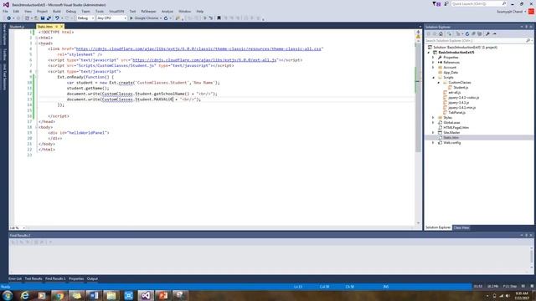The image size is (536, 301).
Task: Click the Preview Selected Items dash icon
Action: click(x=494, y=33)
